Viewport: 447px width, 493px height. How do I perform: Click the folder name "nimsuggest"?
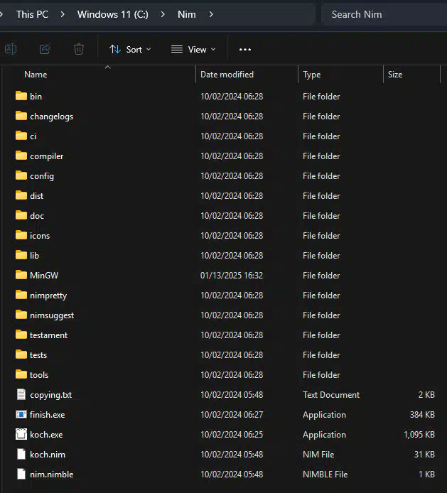(x=52, y=315)
